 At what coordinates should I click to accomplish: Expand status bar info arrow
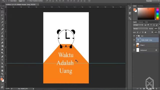pyautogui.click(x=33, y=89)
